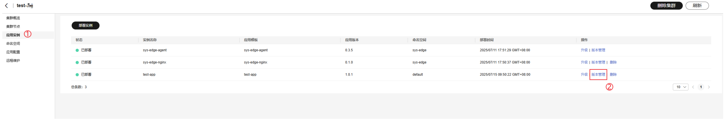
Task: Open the page size dropdown
Action: tap(681, 87)
